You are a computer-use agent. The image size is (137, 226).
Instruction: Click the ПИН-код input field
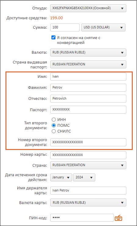pyautogui.click(x=82, y=218)
